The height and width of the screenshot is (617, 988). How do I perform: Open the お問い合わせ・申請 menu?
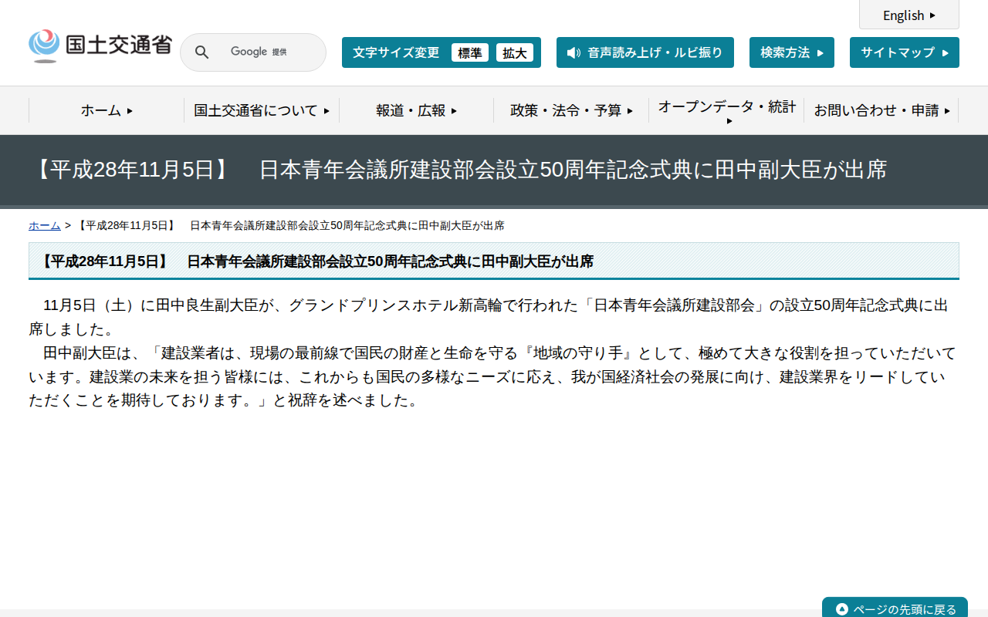point(881,110)
